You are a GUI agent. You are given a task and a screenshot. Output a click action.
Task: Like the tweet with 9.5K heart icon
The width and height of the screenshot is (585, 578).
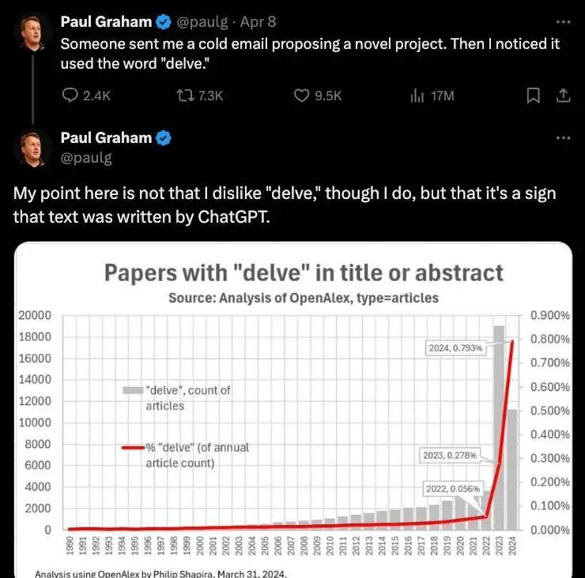tap(301, 96)
